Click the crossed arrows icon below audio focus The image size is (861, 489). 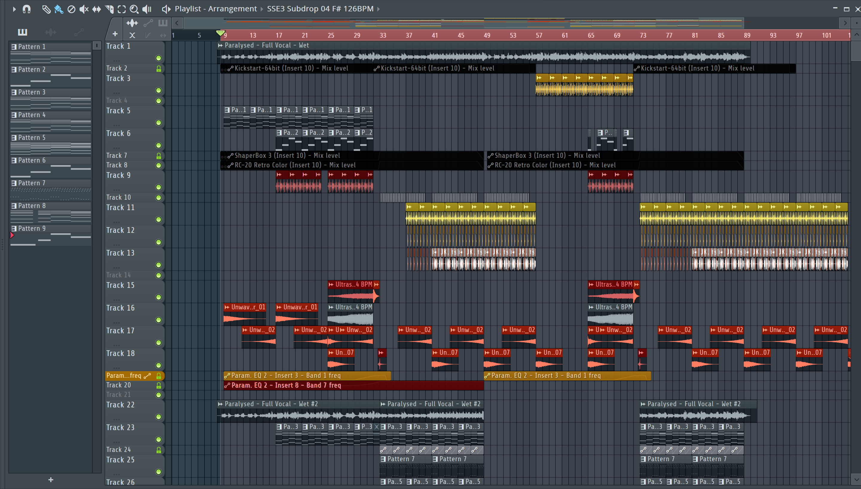(x=132, y=35)
